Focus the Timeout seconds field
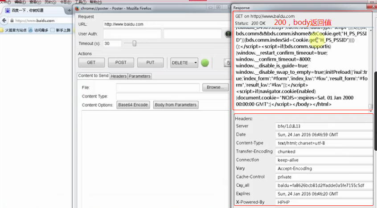 (112, 44)
